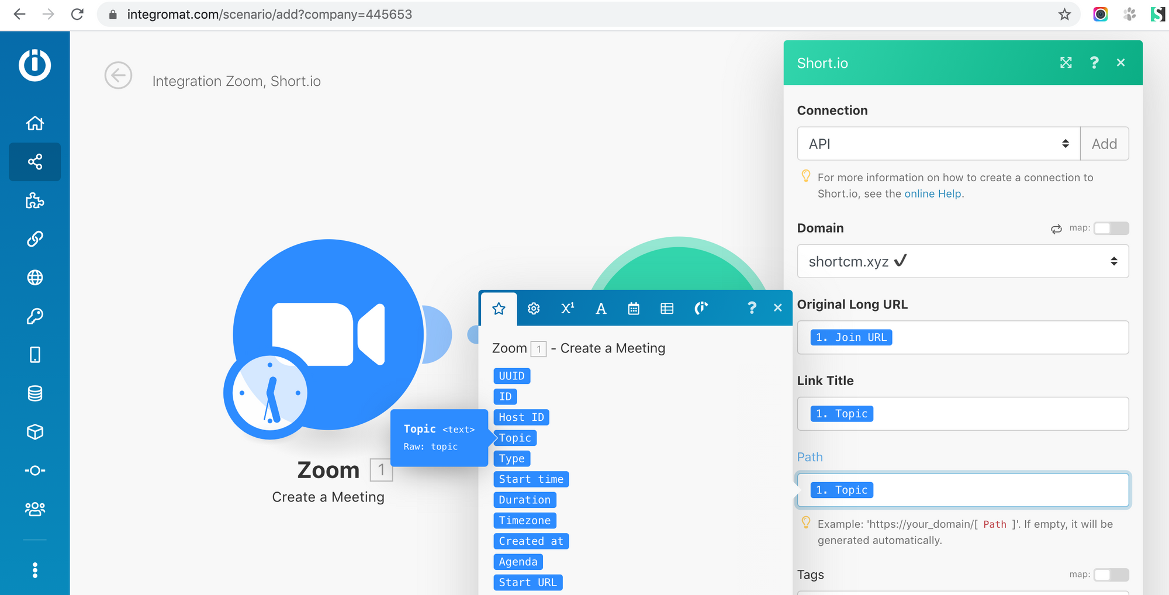Switch to the general functions gear tab
Screen dimensions: 1169x595
point(534,309)
